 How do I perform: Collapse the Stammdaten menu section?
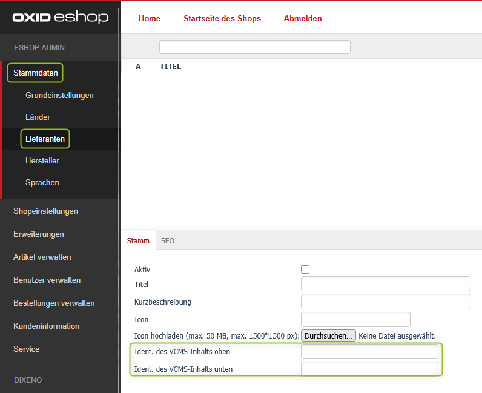pos(35,73)
